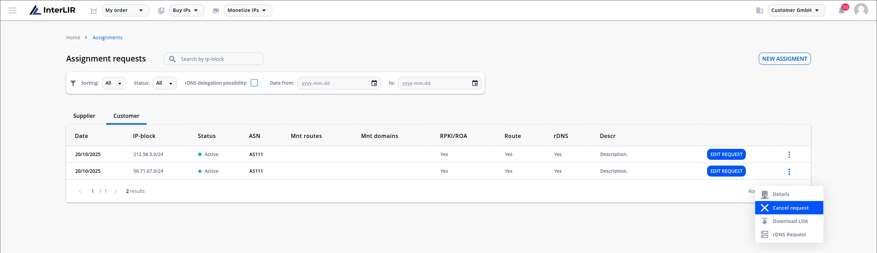Image resolution: width=877 pixels, height=253 pixels.
Task: Expand the Monetize IPs dropdown
Action: (x=248, y=10)
